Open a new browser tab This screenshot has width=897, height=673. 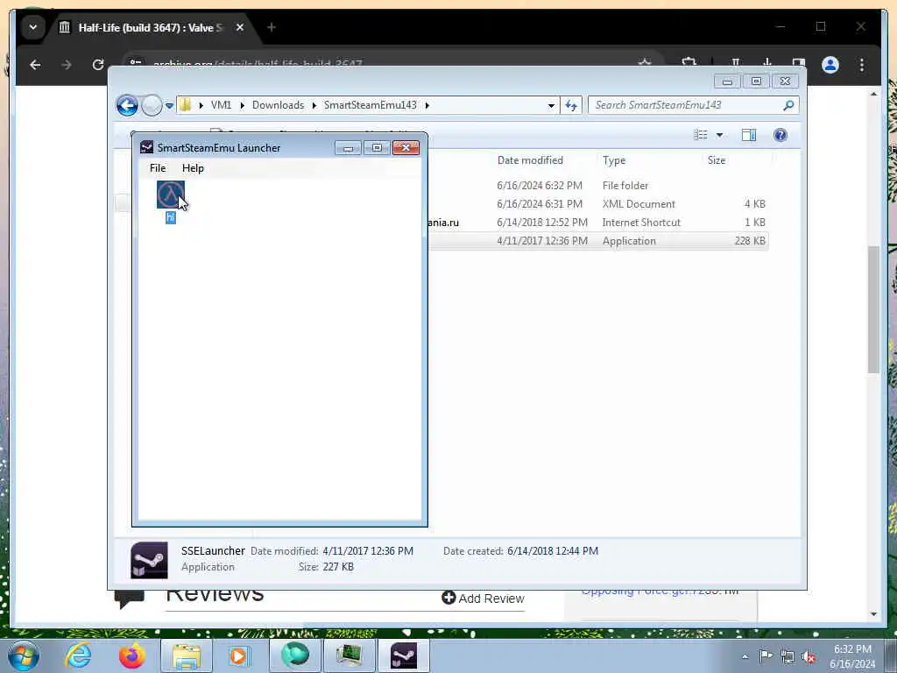click(x=272, y=27)
